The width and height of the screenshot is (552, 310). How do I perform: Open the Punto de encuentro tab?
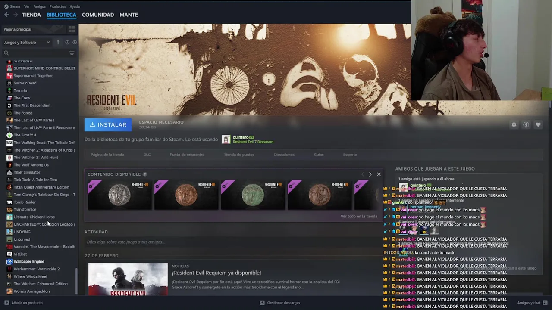[x=187, y=155]
